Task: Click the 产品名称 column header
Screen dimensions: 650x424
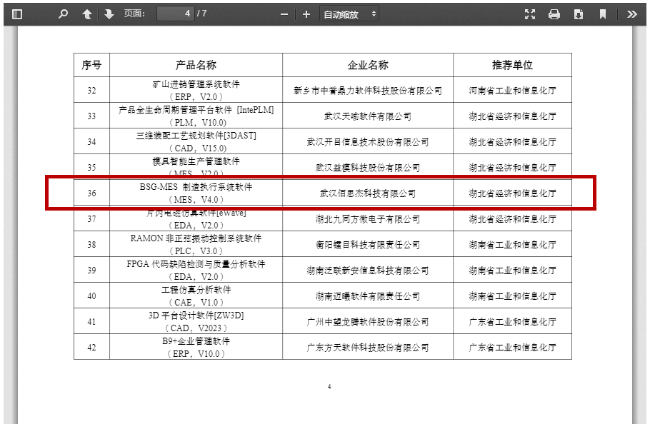Action: (196, 65)
